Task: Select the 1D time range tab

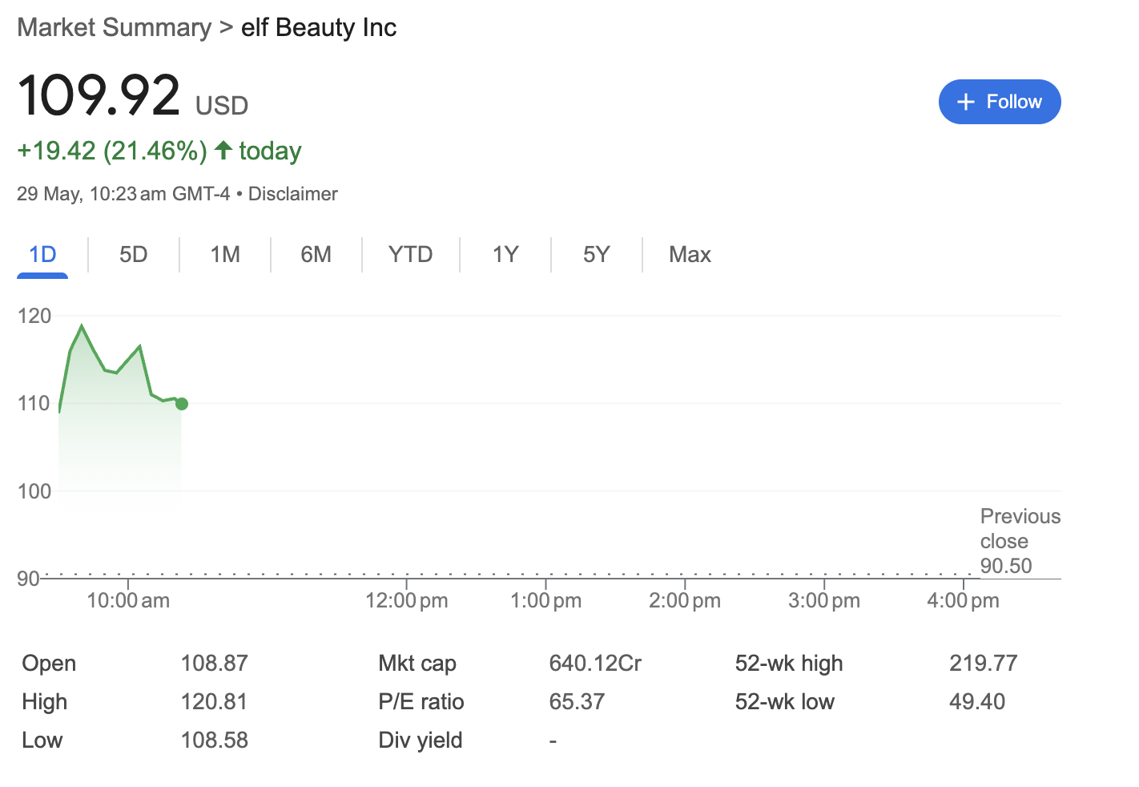Action: [42, 255]
